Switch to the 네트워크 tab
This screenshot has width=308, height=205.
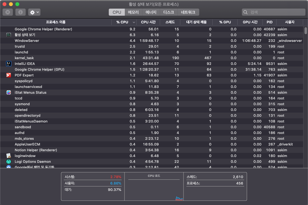[188, 12]
